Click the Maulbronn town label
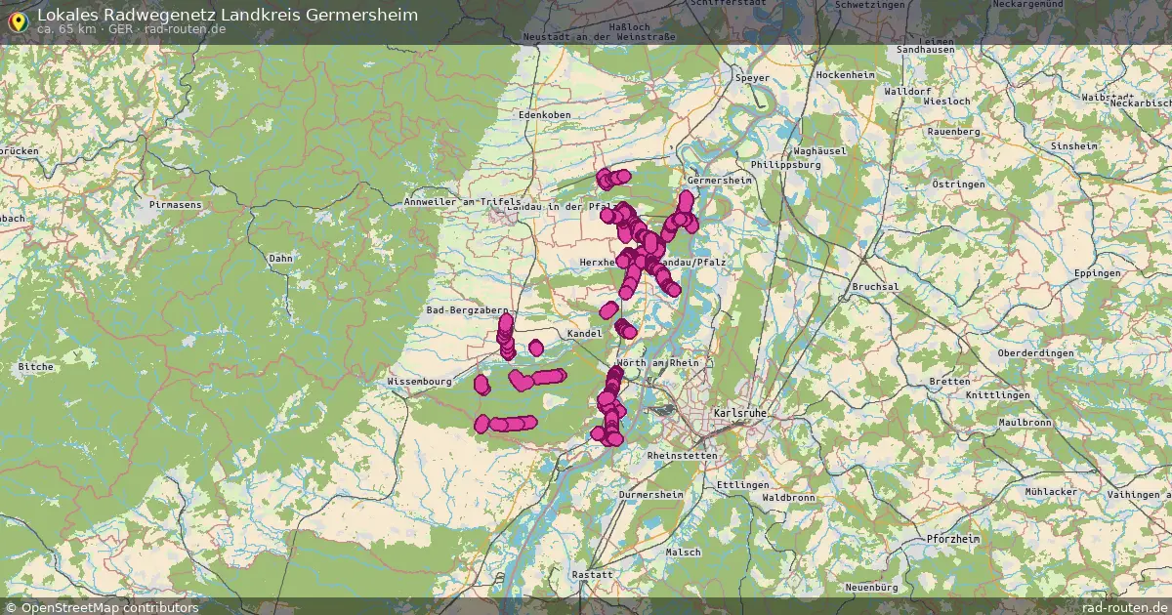 (x=1025, y=423)
